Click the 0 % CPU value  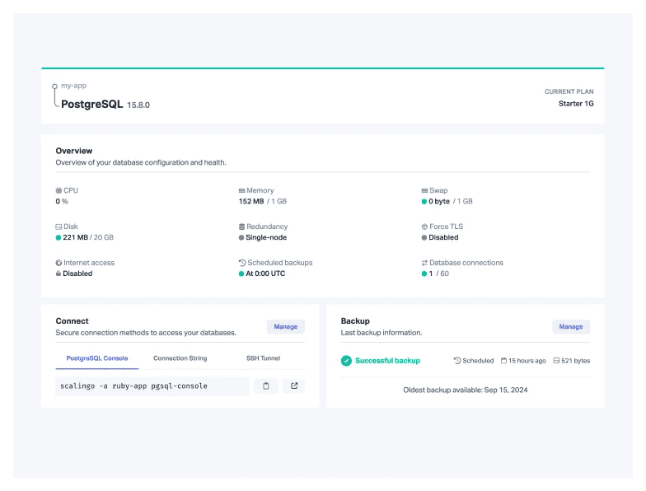click(x=62, y=201)
